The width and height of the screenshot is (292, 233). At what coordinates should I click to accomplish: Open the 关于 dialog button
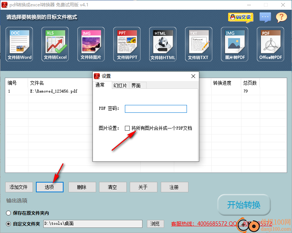point(144,187)
